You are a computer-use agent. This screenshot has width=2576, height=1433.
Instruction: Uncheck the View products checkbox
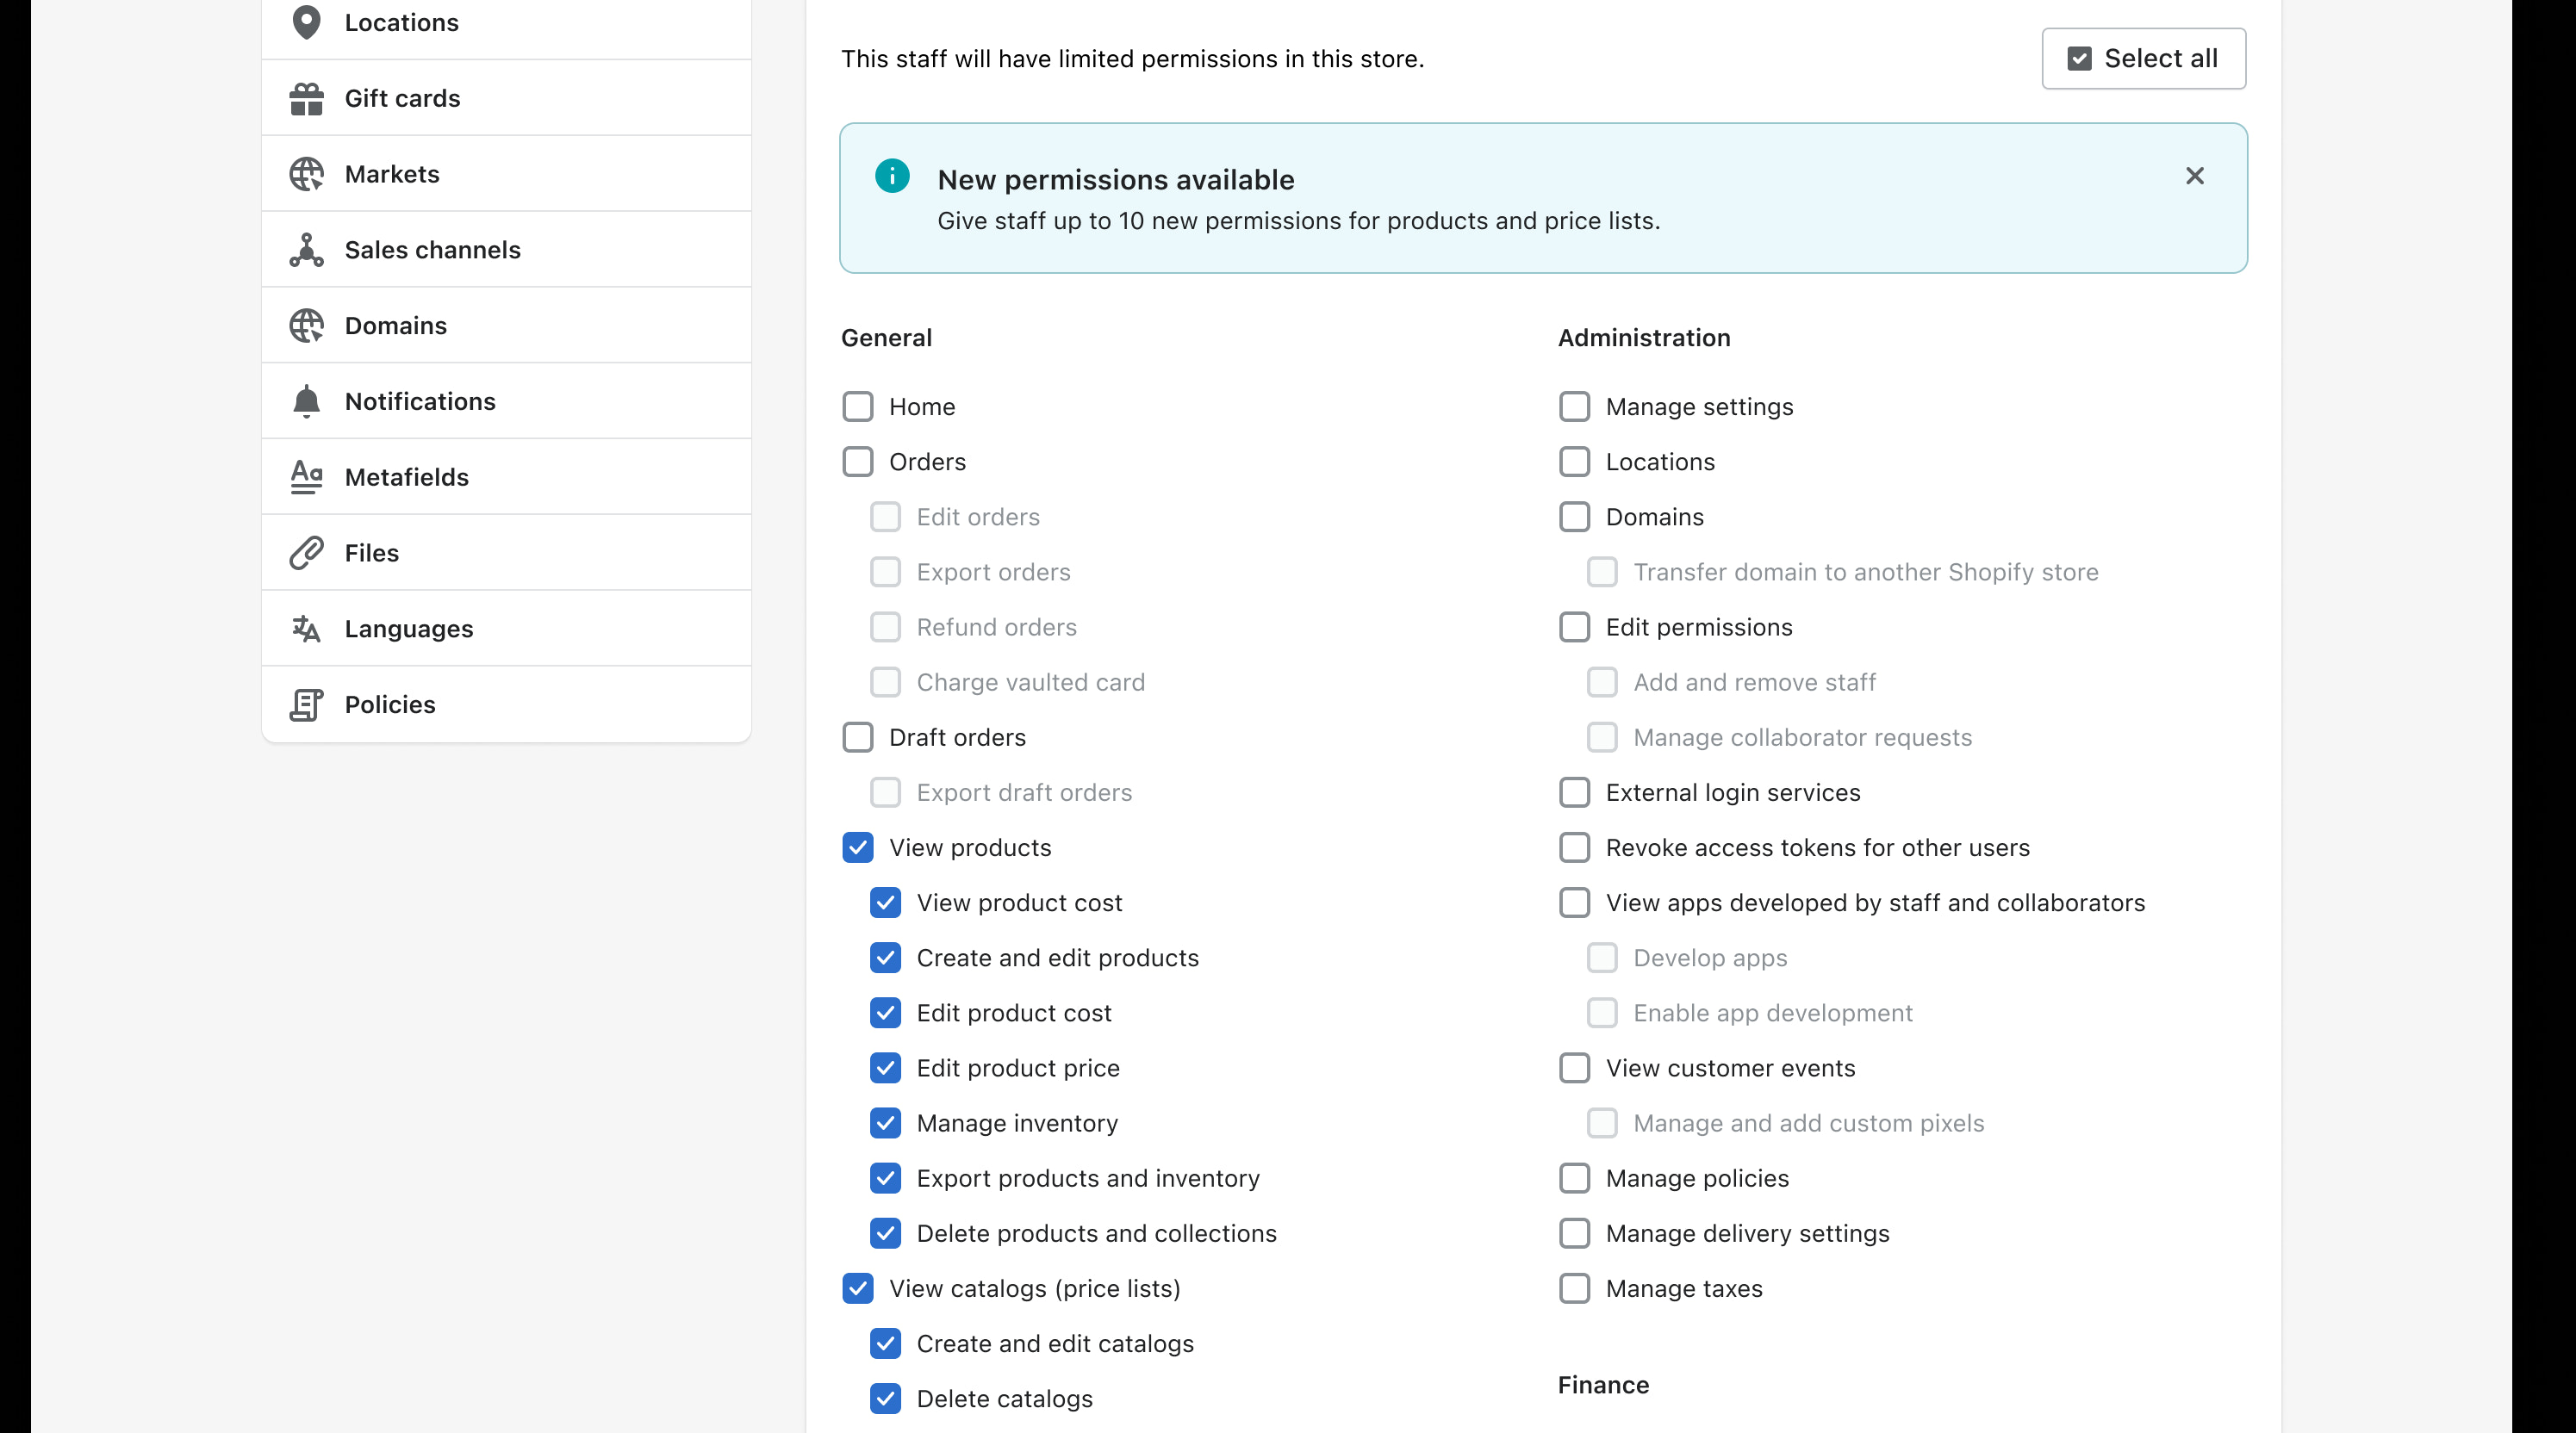point(858,847)
